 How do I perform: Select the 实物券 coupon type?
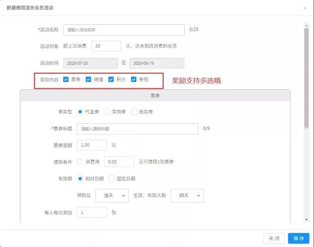coord(107,112)
